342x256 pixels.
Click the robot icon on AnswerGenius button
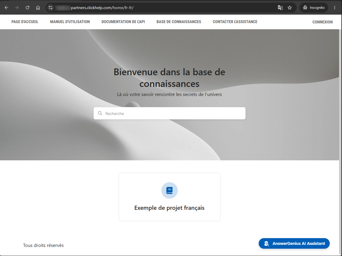point(266,243)
